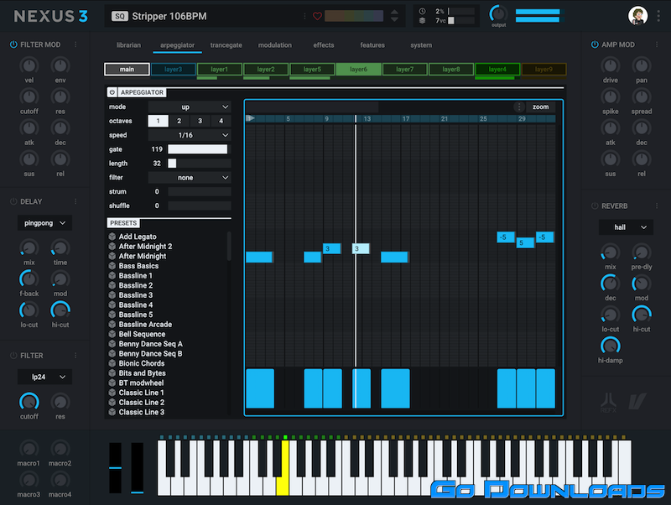Open the filter lp24 type dropdown

pyautogui.click(x=44, y=377)
